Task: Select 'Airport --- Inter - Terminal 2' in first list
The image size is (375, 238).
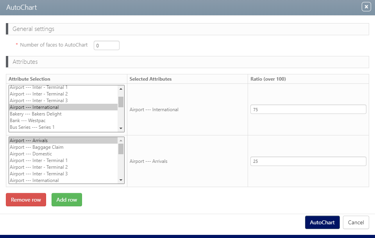Action: pos(39,94)
